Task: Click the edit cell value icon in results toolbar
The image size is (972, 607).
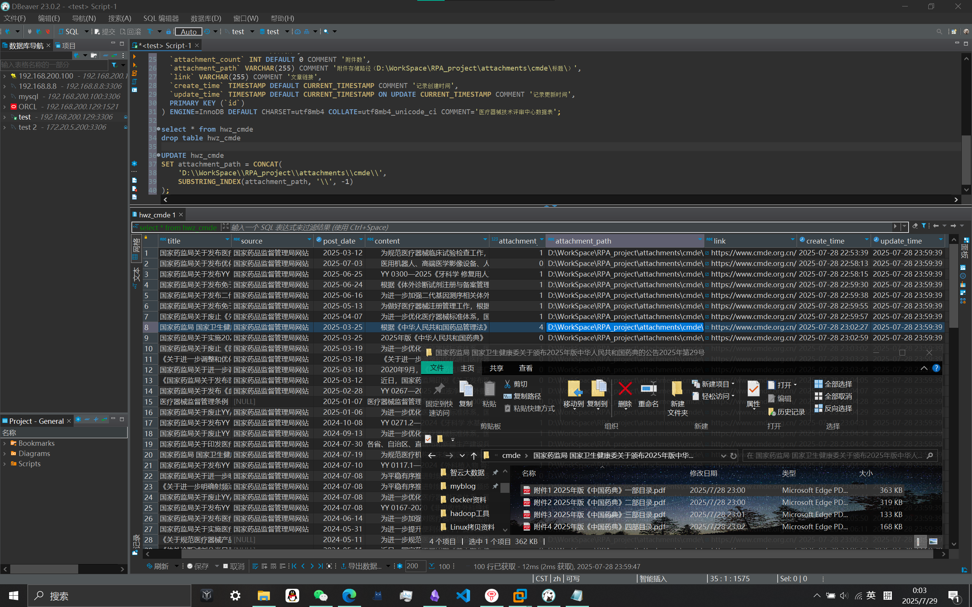Action: click(x=255, y=566)
